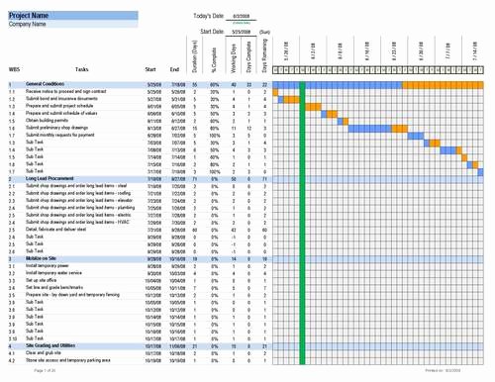Select 'Set up site office' task
The width and height of the screenshot is (495, 382).
tap(42, 280)
